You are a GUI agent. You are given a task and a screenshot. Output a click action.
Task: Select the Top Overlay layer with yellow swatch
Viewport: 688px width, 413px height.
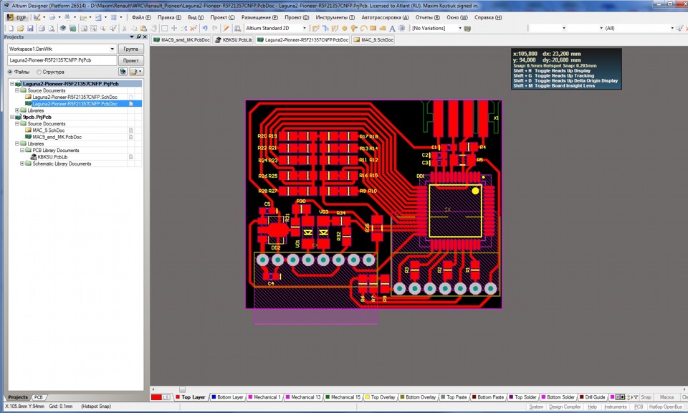pos(380,397)
